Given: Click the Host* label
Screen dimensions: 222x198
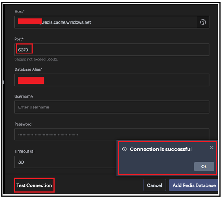Looking at the screenshot, I should pyautogui.click(x=19, y=11).
